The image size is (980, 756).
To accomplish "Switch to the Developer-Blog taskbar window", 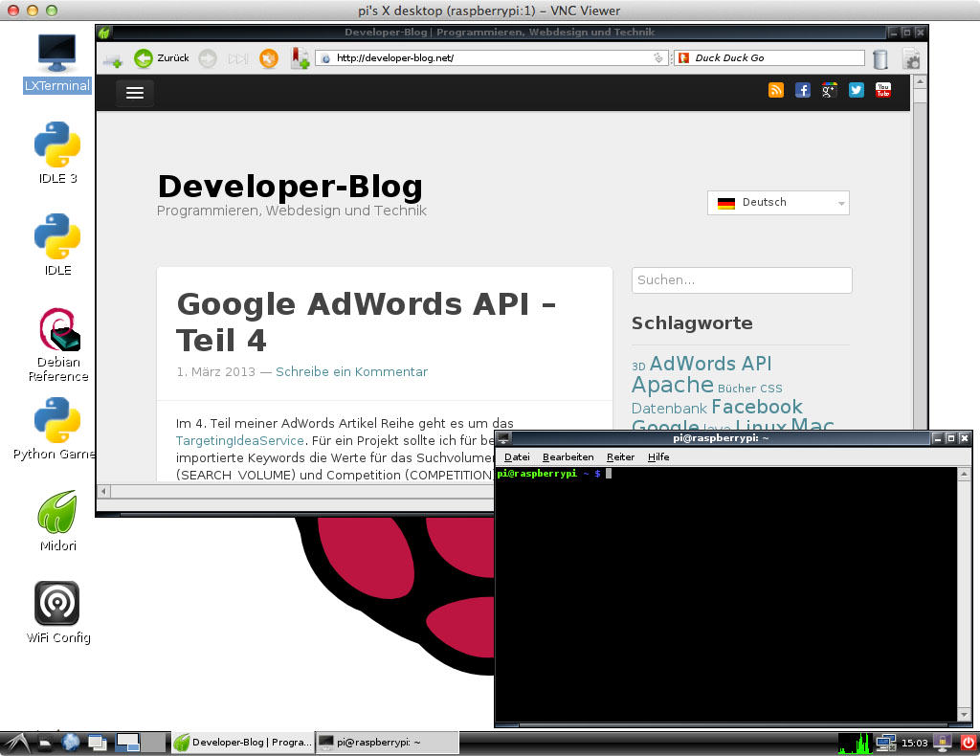I will (242, 742).
